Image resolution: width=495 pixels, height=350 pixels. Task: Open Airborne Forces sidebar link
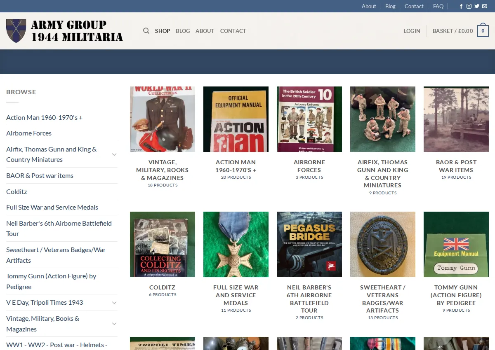(x=29, y=133)
